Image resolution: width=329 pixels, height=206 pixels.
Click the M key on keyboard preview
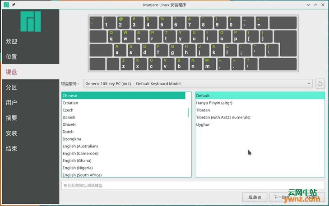pyautogui.click(x=209, y=64)
